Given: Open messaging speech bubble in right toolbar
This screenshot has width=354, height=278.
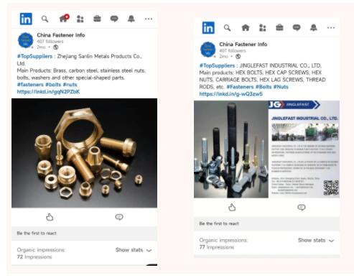Looking at the screenshot, I should (297, 28).
